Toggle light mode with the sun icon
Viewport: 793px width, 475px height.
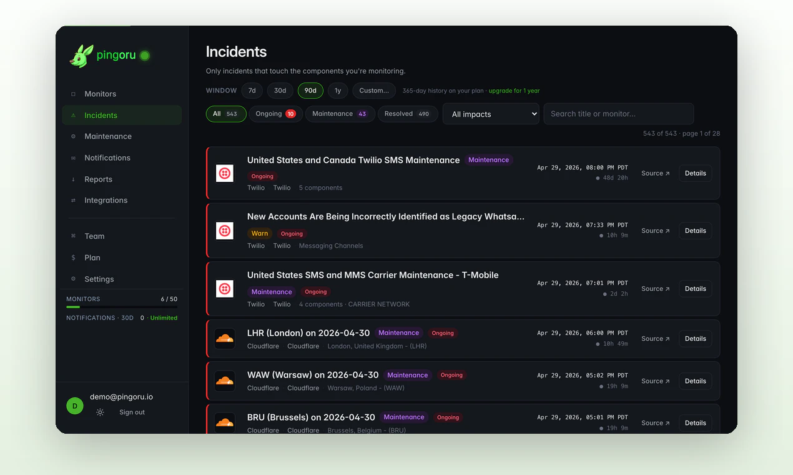[100, 412]
